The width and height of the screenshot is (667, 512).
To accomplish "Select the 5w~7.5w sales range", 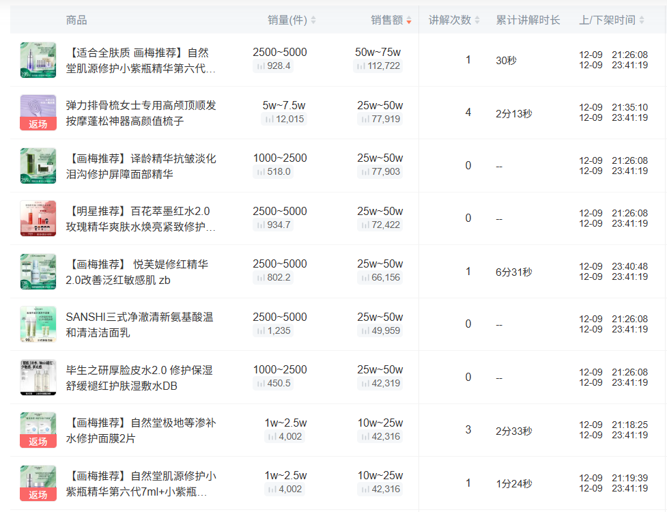I will click(284, 105).
